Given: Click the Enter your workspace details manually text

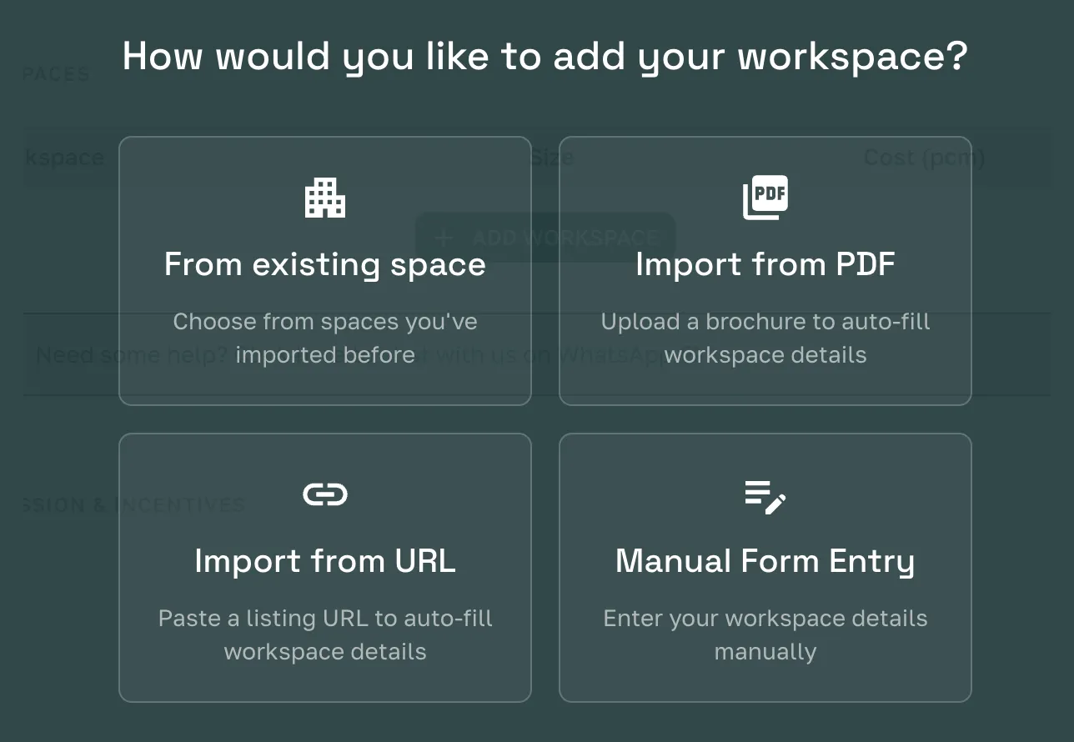Looking at the screenshot, I should (765, 634).
